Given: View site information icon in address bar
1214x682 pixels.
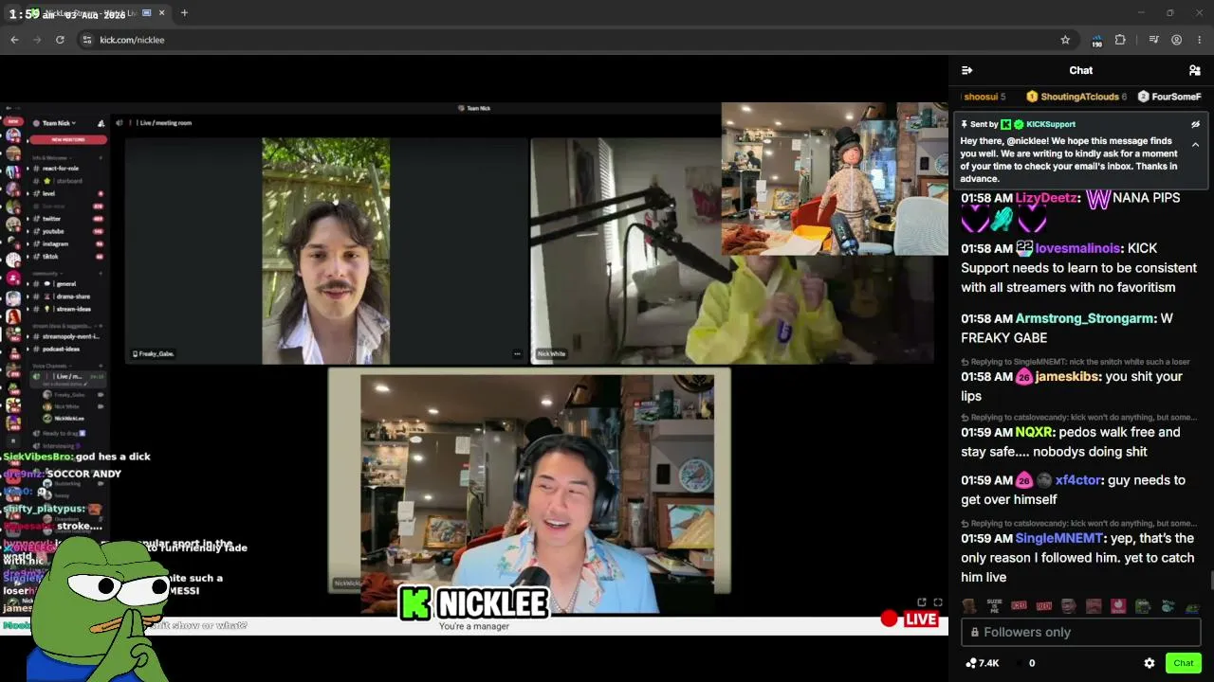Looking at the screenshot, I should point(87,40).
